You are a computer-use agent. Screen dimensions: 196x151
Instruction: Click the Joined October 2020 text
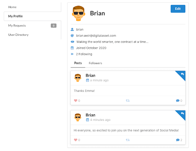coord(91,48)
